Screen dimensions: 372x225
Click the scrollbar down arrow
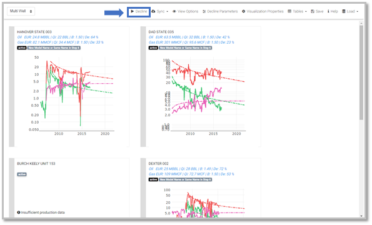pyautogui.click(x=361, y=216)
